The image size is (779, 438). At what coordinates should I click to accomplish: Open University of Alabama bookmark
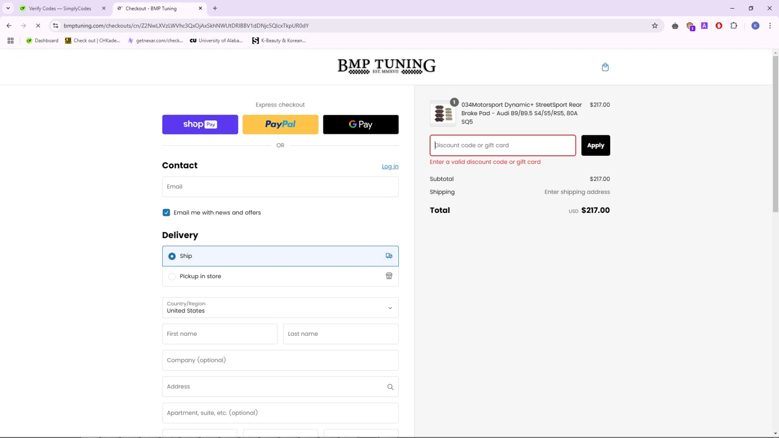pos(216,40)
